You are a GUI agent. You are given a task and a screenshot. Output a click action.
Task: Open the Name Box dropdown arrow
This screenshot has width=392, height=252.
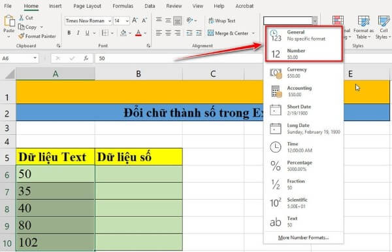coord(35,58)
